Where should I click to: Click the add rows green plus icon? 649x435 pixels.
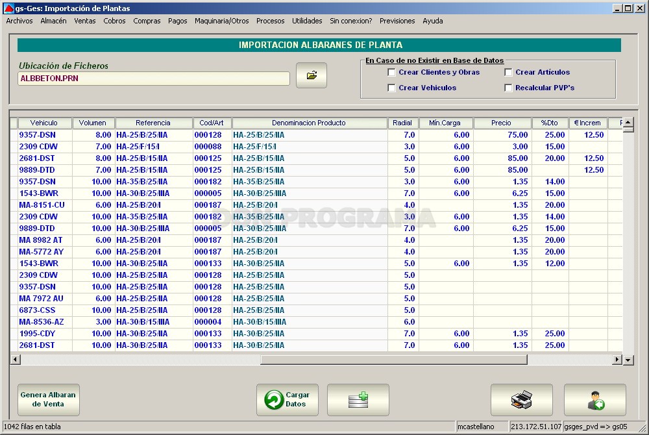[358, 400]
